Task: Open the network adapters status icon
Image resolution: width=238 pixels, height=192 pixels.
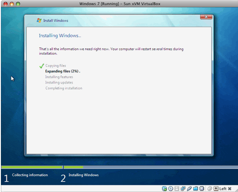Action: pyautogui.click(x=183, y=189)
